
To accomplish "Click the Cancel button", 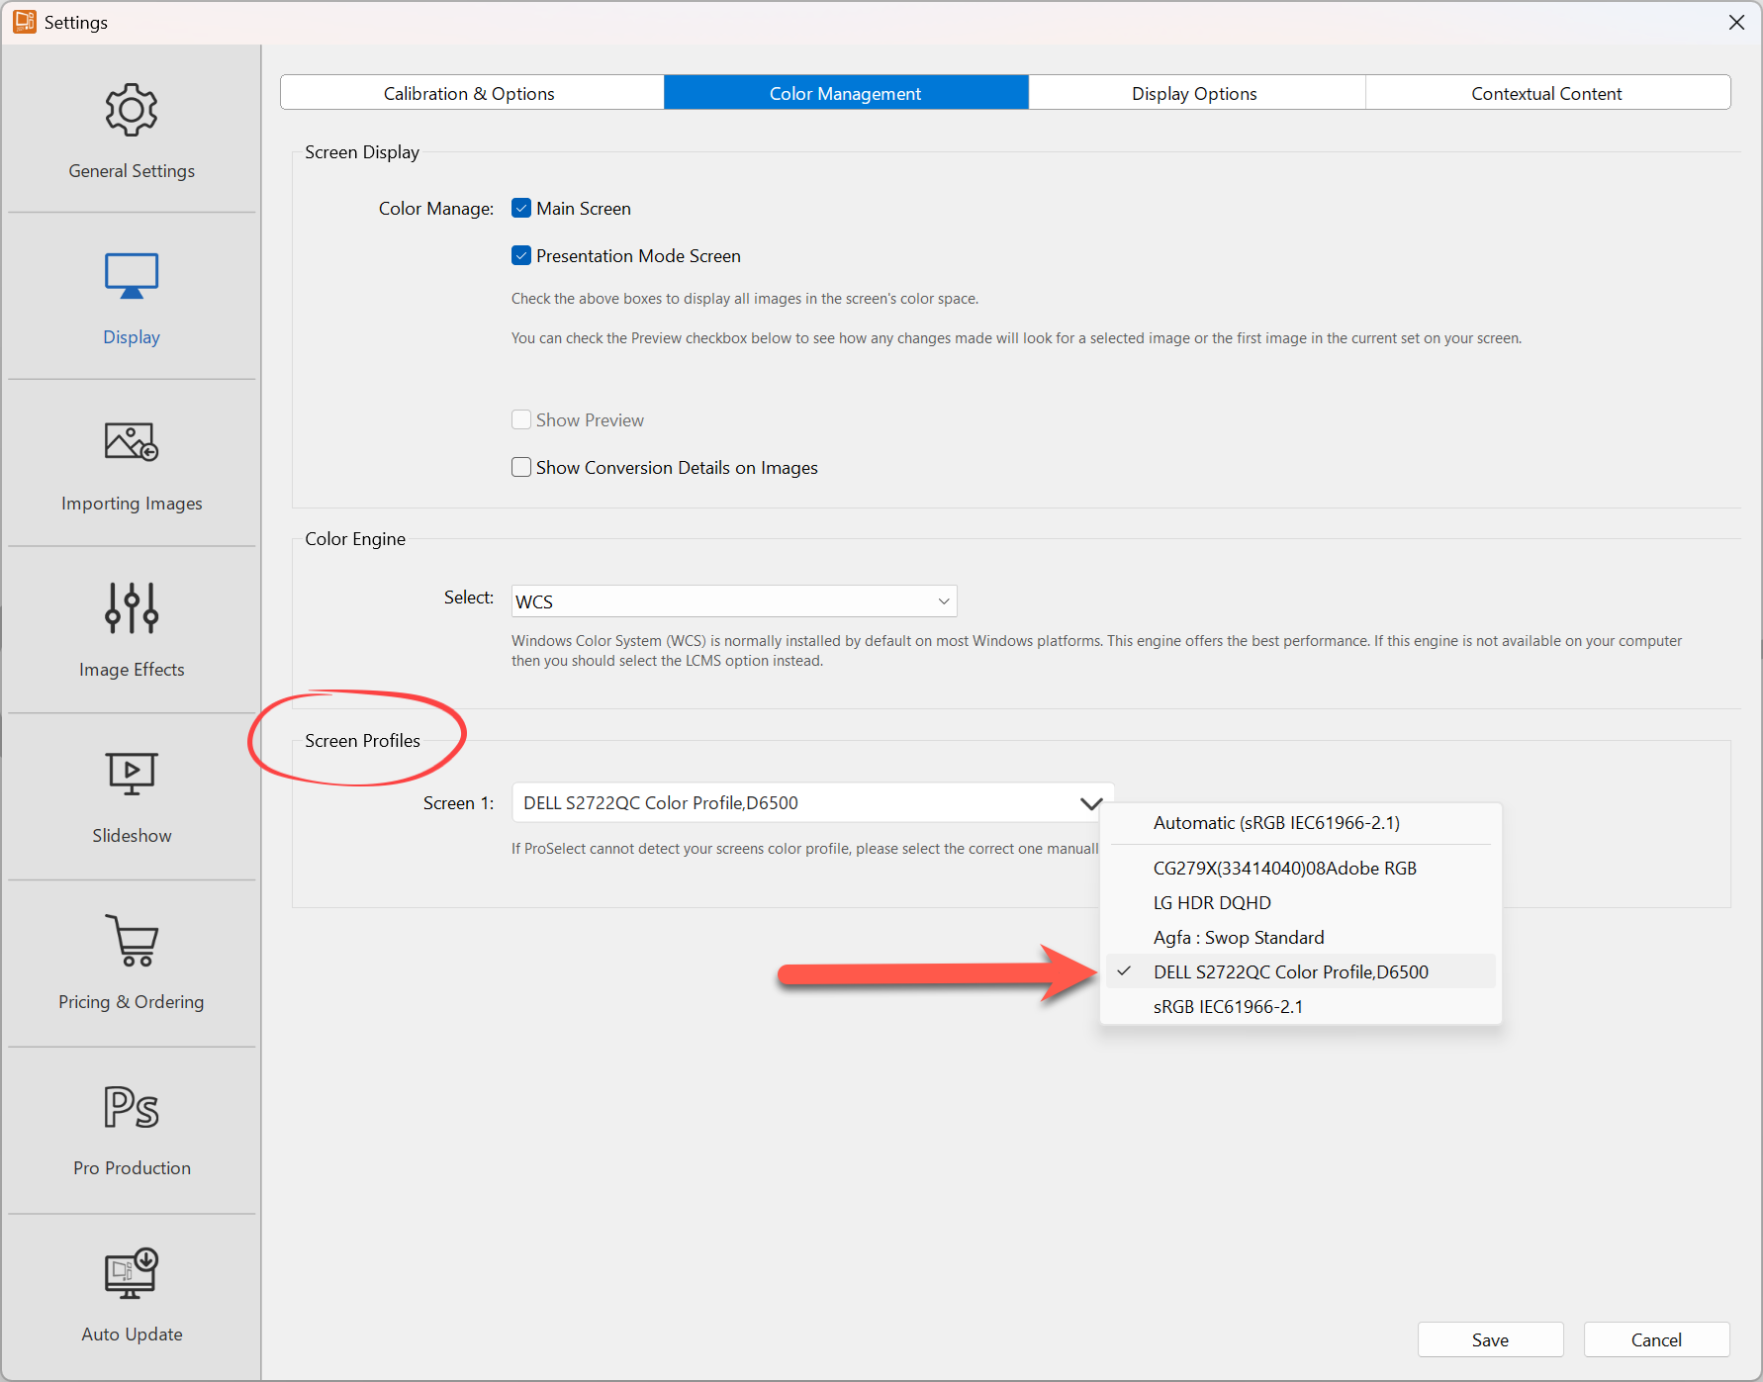I will (1656, 1340).
